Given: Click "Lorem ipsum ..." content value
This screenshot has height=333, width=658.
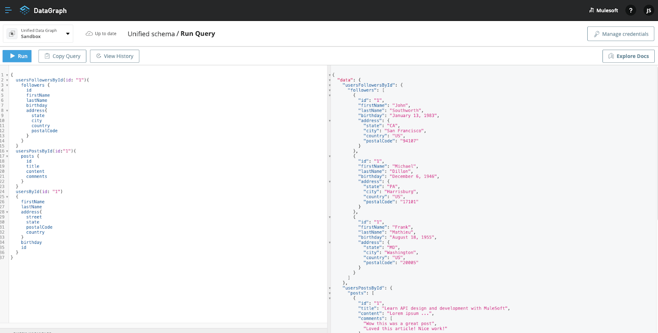Looking at the screenshot, I should (x=409, y=314).
